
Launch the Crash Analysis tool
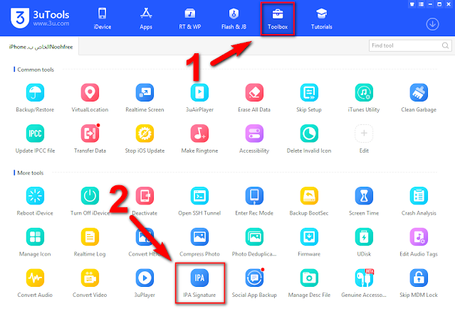point(419,196)
